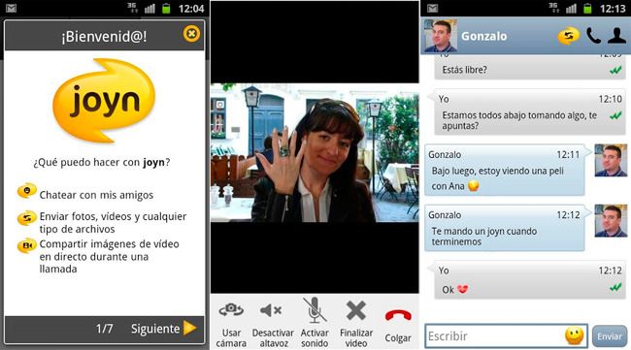Open the emoji smiley picker
Viewport: 631px width, 350px height.
pyautogui.click(x=575, y=335)
